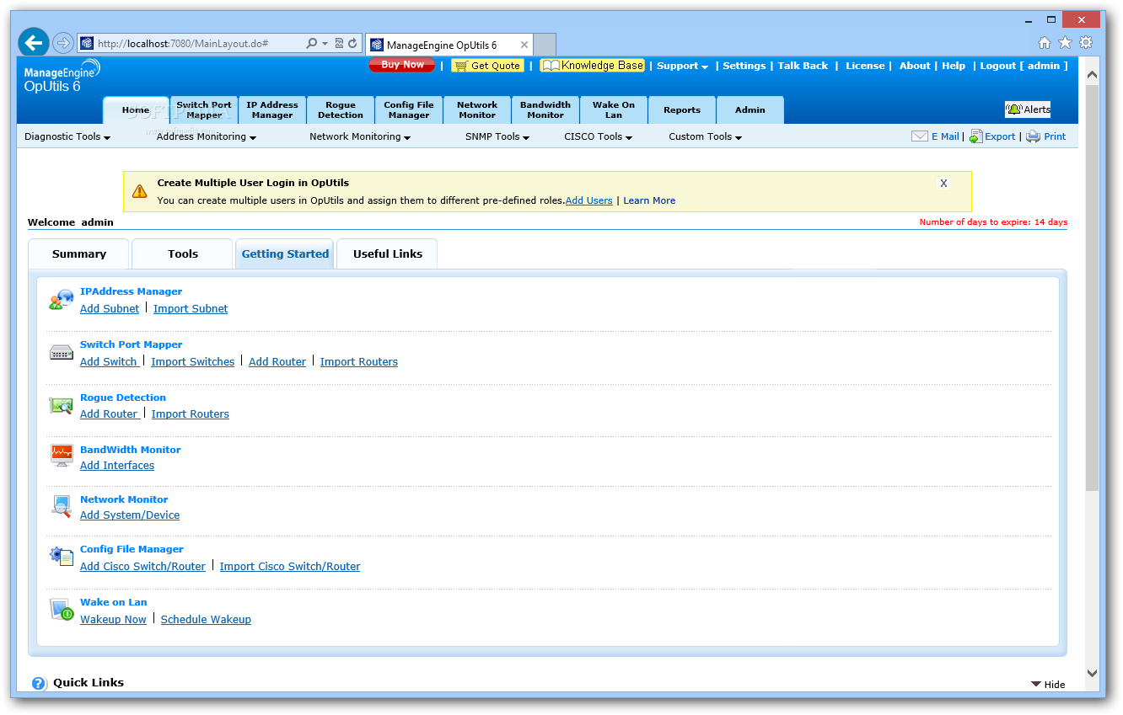Select the Getting Started tab
Screen dimensions: 1123x715
coord(285,253)
